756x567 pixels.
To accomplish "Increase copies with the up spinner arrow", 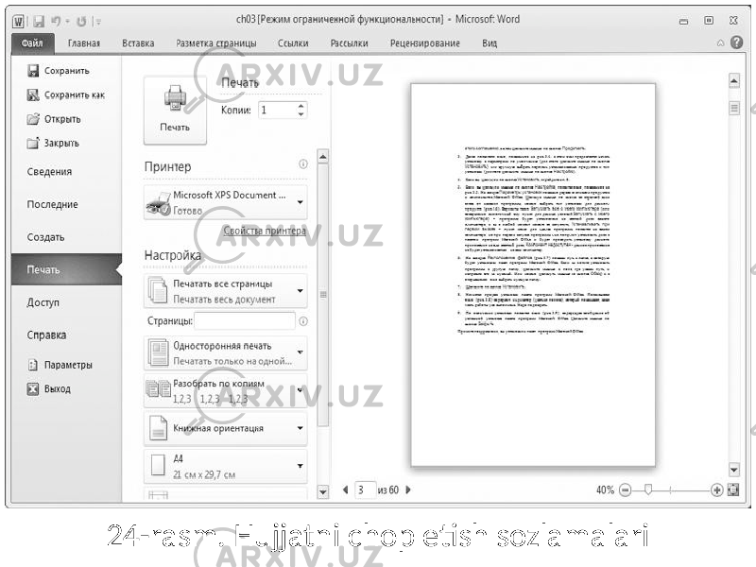I will coord(301,106).
